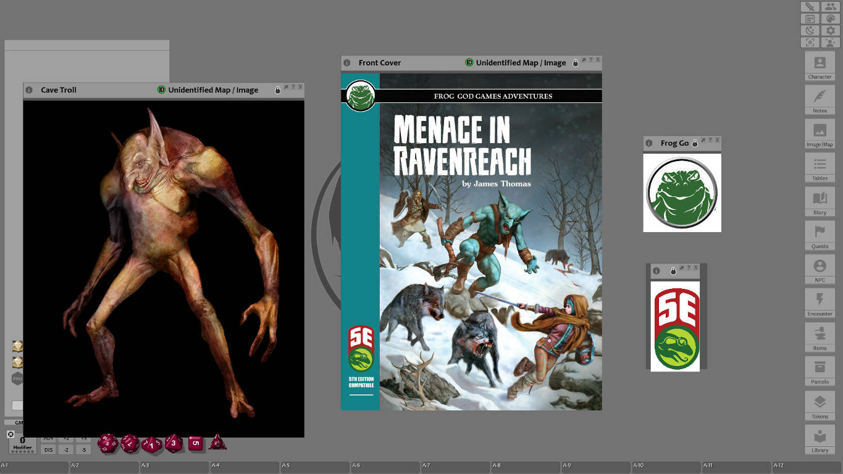Screen dimensions: 843x474
Task: Click the DIS disadvantage button
Action: [49, 450]
